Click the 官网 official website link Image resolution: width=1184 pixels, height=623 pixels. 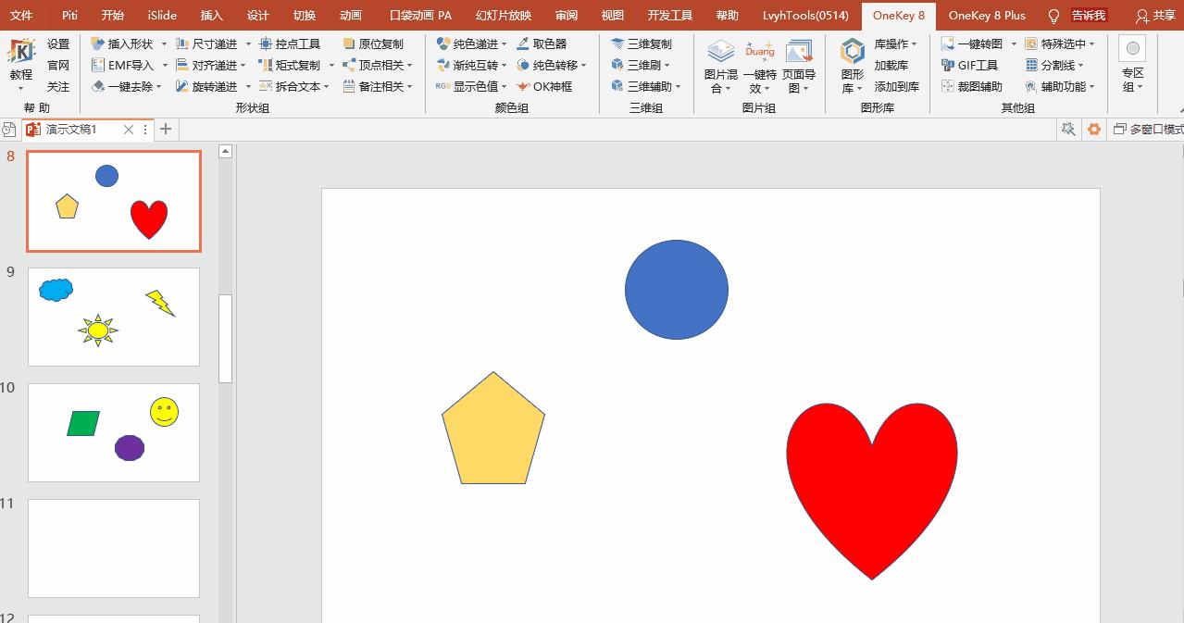point(58,65)
